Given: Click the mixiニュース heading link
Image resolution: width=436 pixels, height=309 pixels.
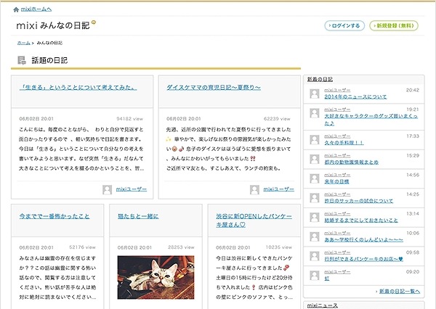Looking at the screenshot, I should [x=322, y=305].
